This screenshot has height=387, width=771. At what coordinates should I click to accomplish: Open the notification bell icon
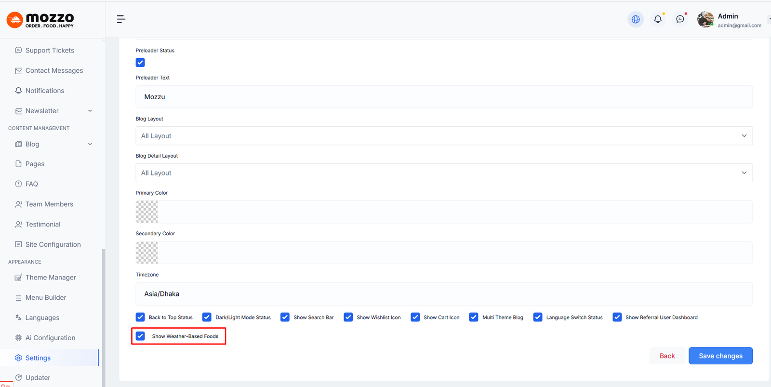point(658,19)
